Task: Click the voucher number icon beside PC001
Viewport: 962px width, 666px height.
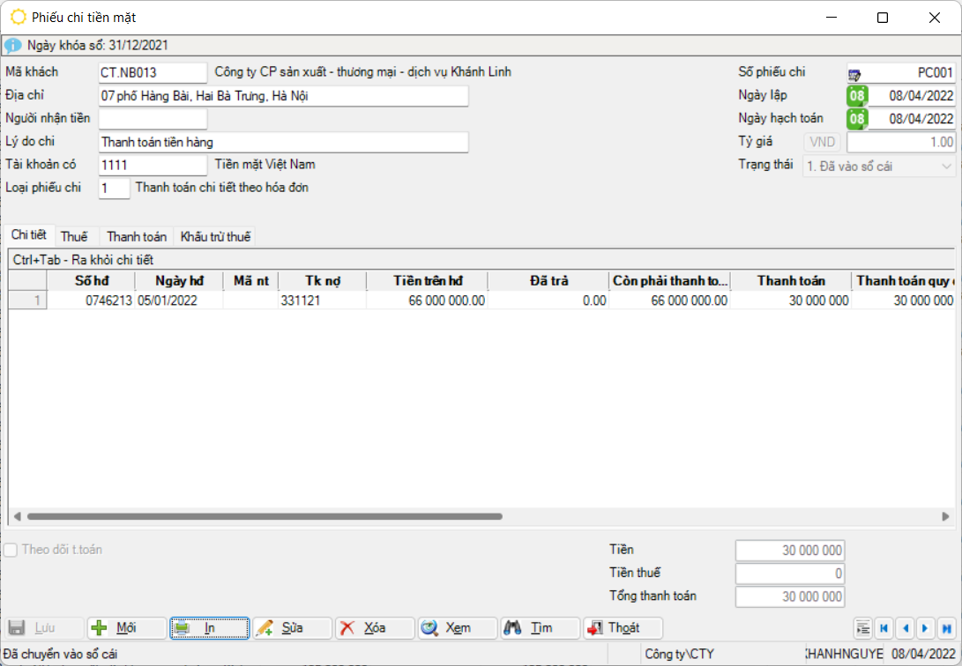Action: click(854, 73)
